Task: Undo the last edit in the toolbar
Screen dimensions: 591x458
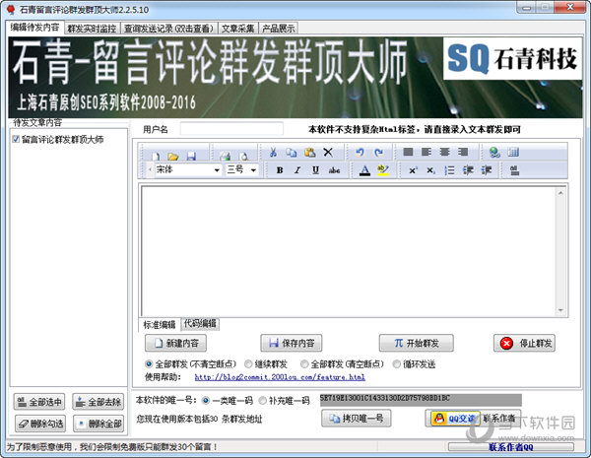Action: [x=360, y=153]
